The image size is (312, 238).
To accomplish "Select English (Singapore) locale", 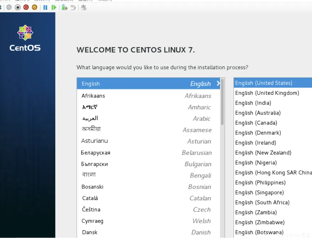I will coord(259,193).
